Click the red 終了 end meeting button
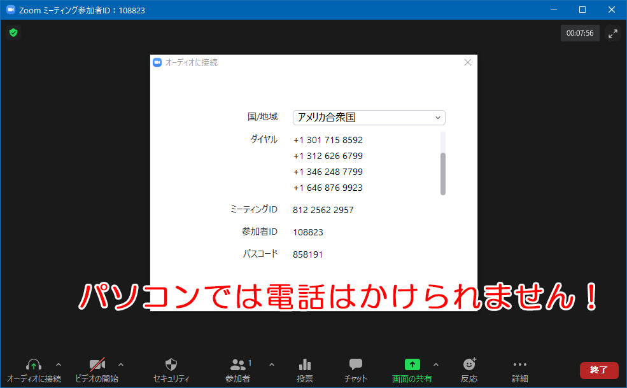This screenshot has height=388, width=627. coord(598,370)
